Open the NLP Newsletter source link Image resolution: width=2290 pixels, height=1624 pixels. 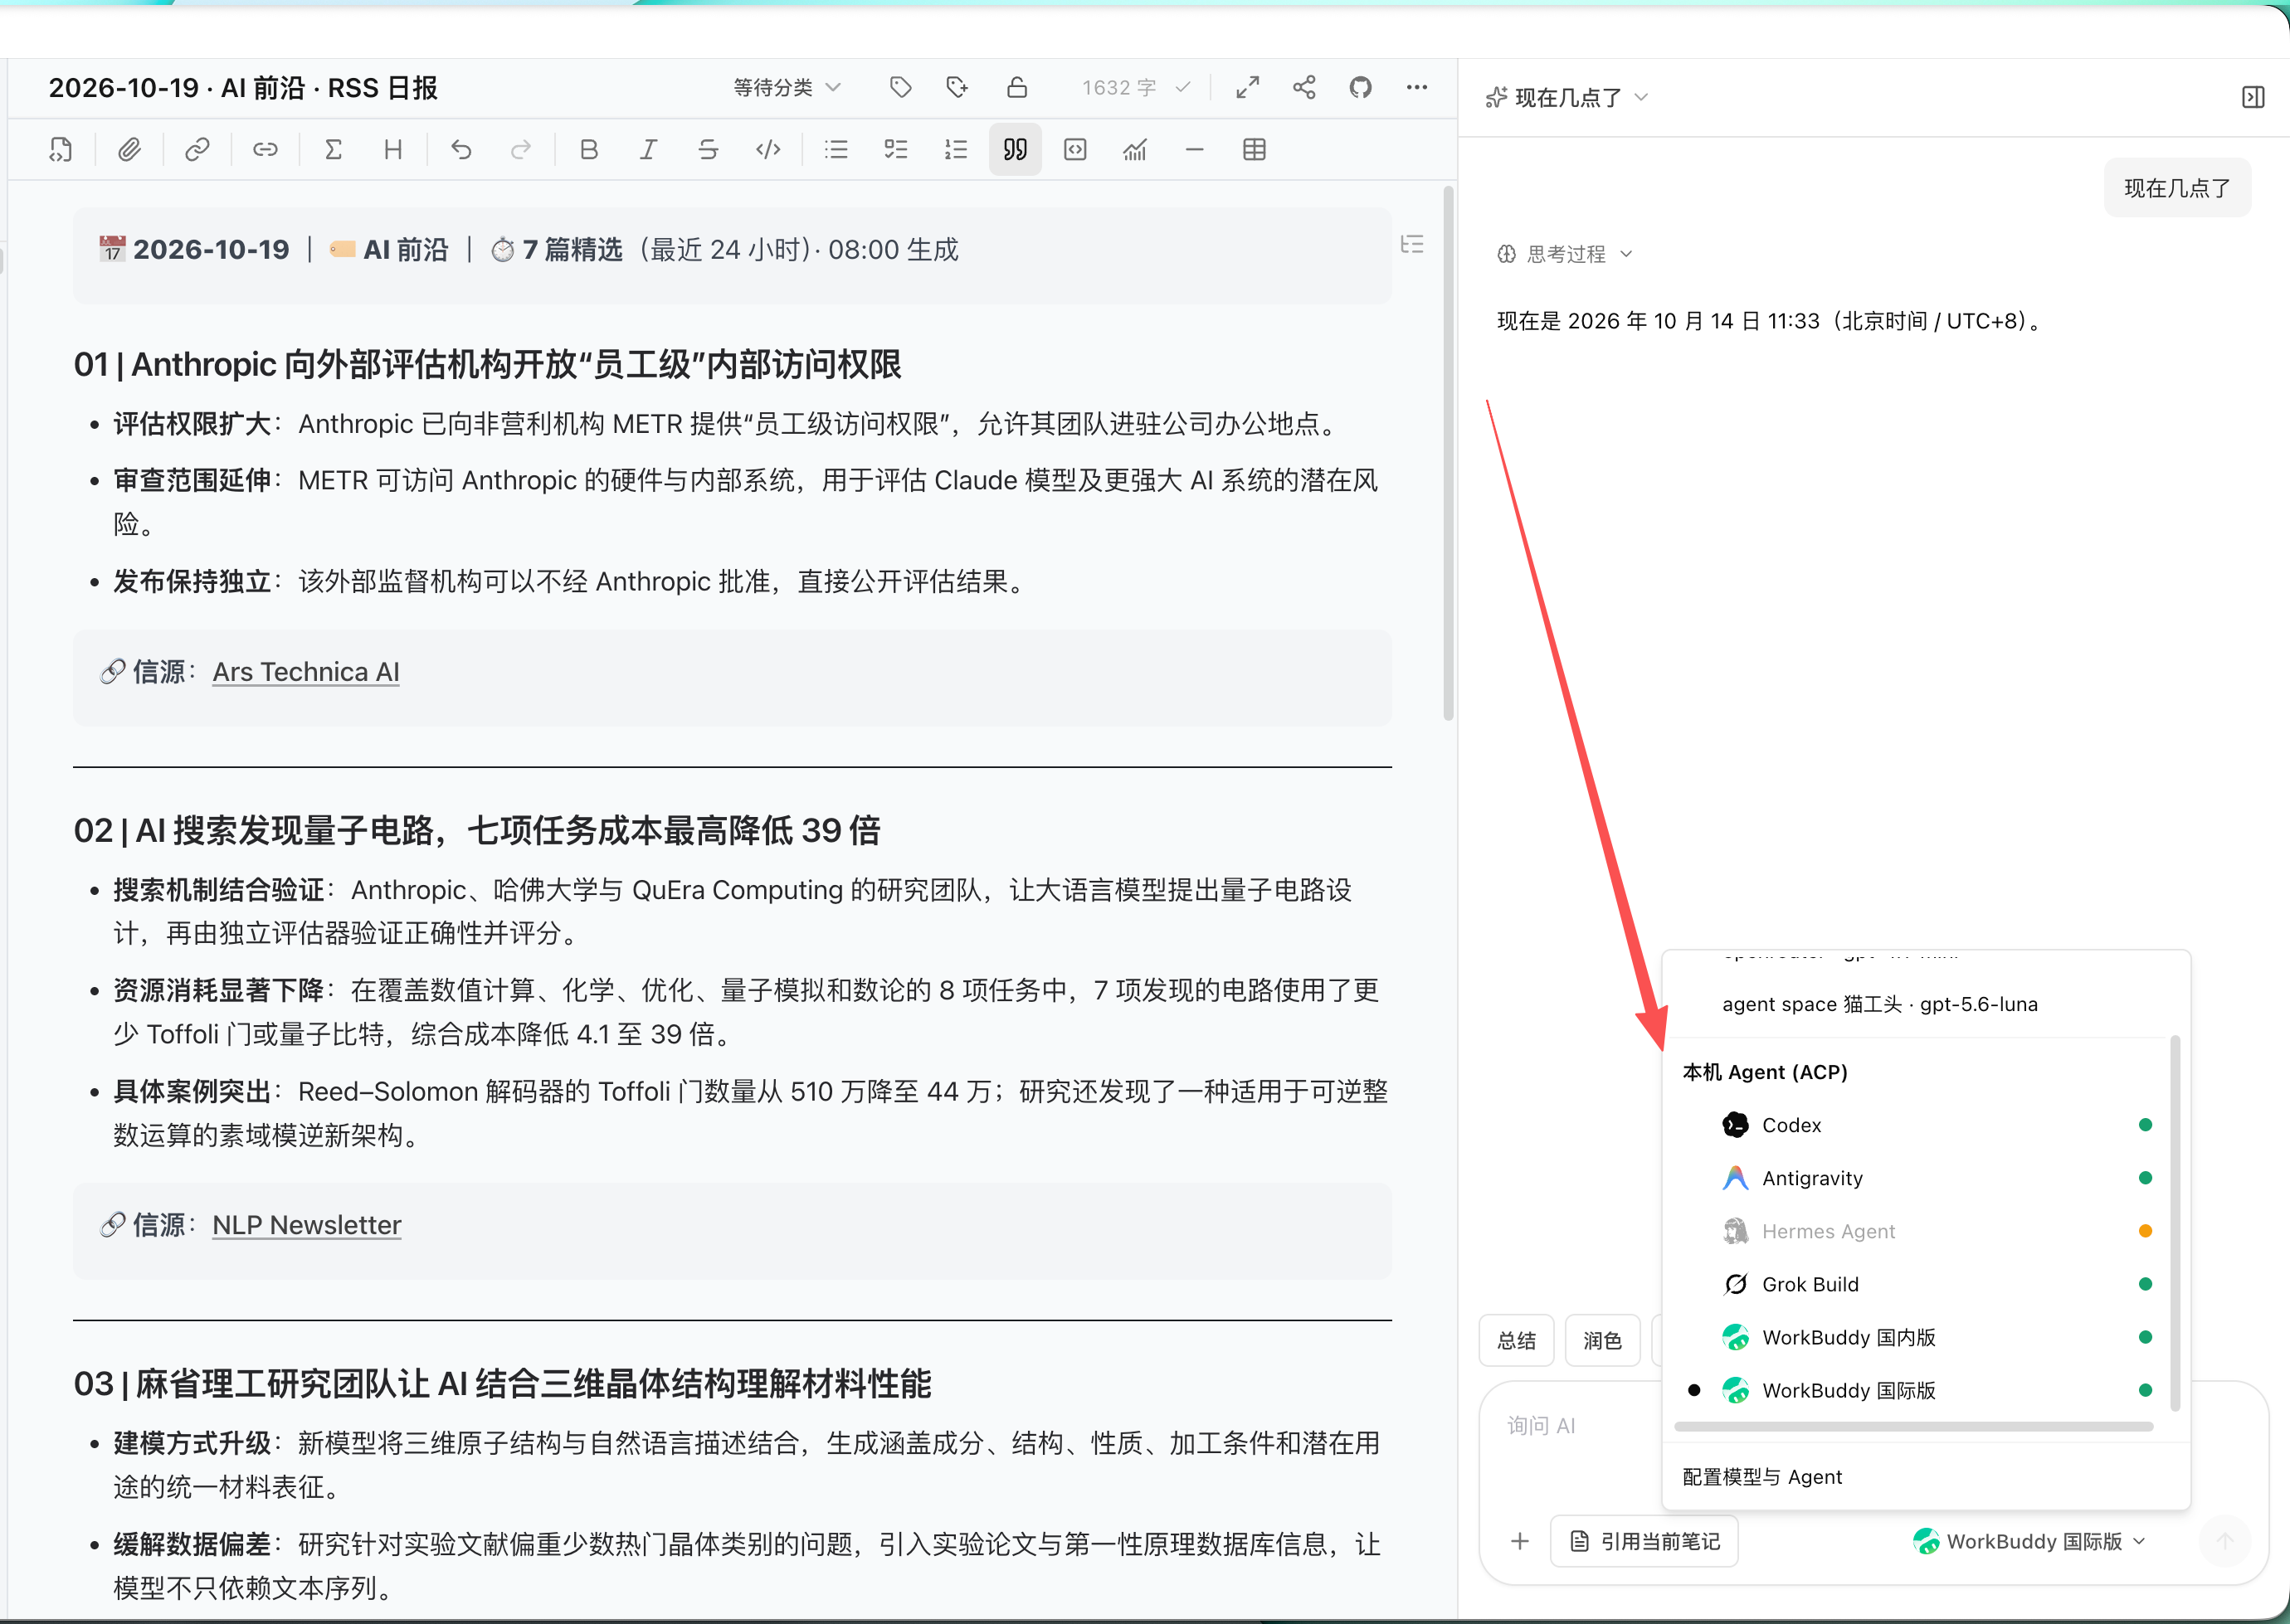[307, 1225]
